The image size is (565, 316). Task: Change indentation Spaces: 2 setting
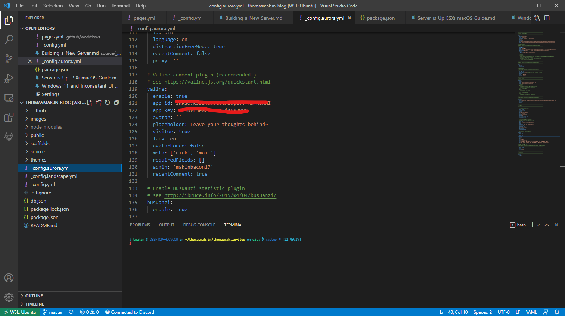pyautogui.click(x=482, y=312)
